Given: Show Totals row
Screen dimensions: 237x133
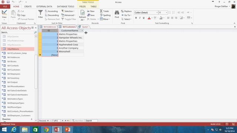Looking at the screenshot, I should click(x=104, y=11).
